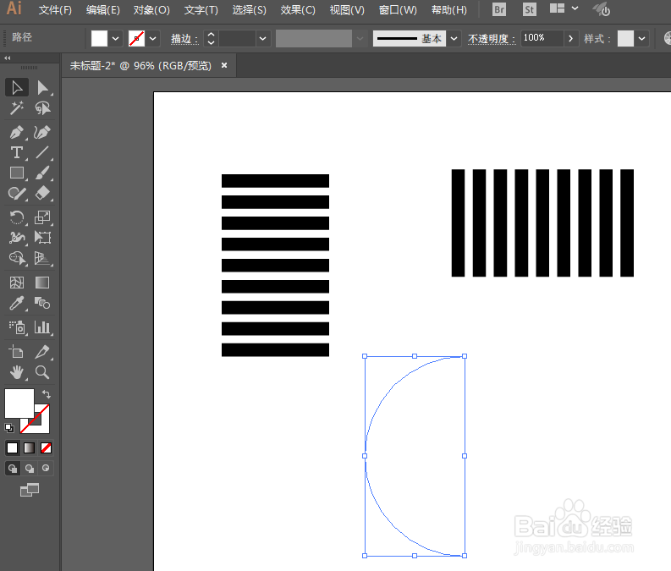Viewport: 671px width, 571px height.
Task: Open the 编辑(E) menu
Action: [x=103, y=10]
